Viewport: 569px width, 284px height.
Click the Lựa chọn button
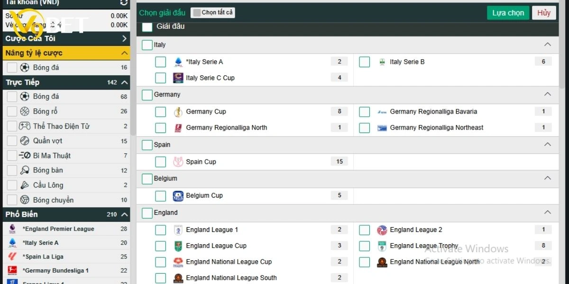coord(508,13)
